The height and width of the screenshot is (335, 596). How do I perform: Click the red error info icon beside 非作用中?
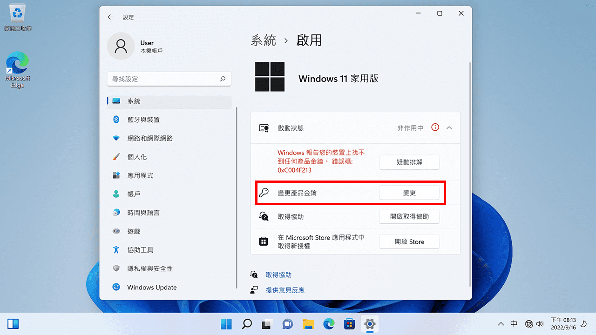tap(435, 127)
